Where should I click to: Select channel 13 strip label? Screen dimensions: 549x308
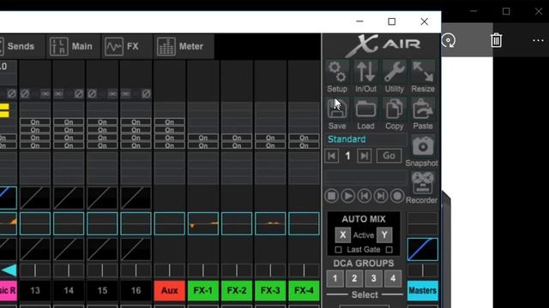(x=35, y=291)
